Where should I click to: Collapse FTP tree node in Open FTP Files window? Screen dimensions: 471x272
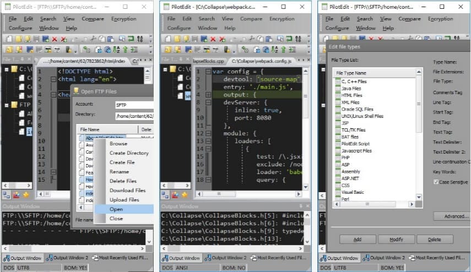click(x=6, y=105)
